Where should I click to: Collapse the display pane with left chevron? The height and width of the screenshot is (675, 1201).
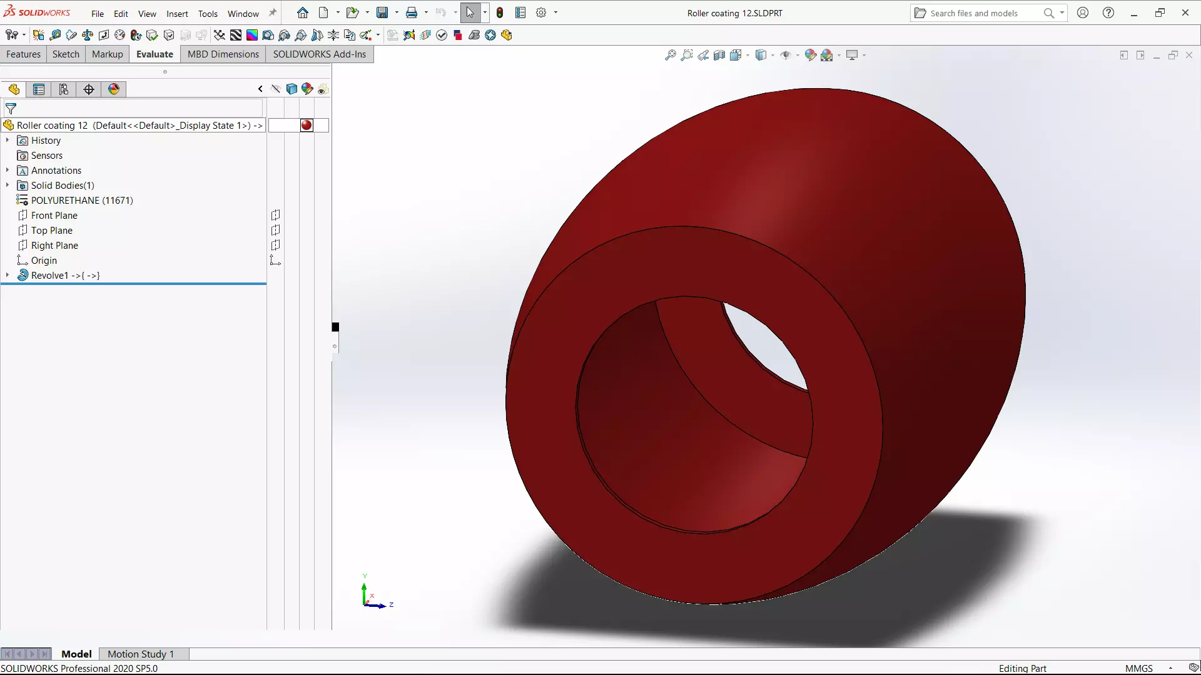click(260, 89)
